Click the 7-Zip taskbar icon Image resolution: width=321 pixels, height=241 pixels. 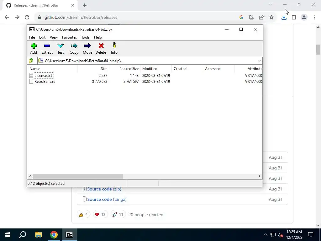tap(69, 235)
